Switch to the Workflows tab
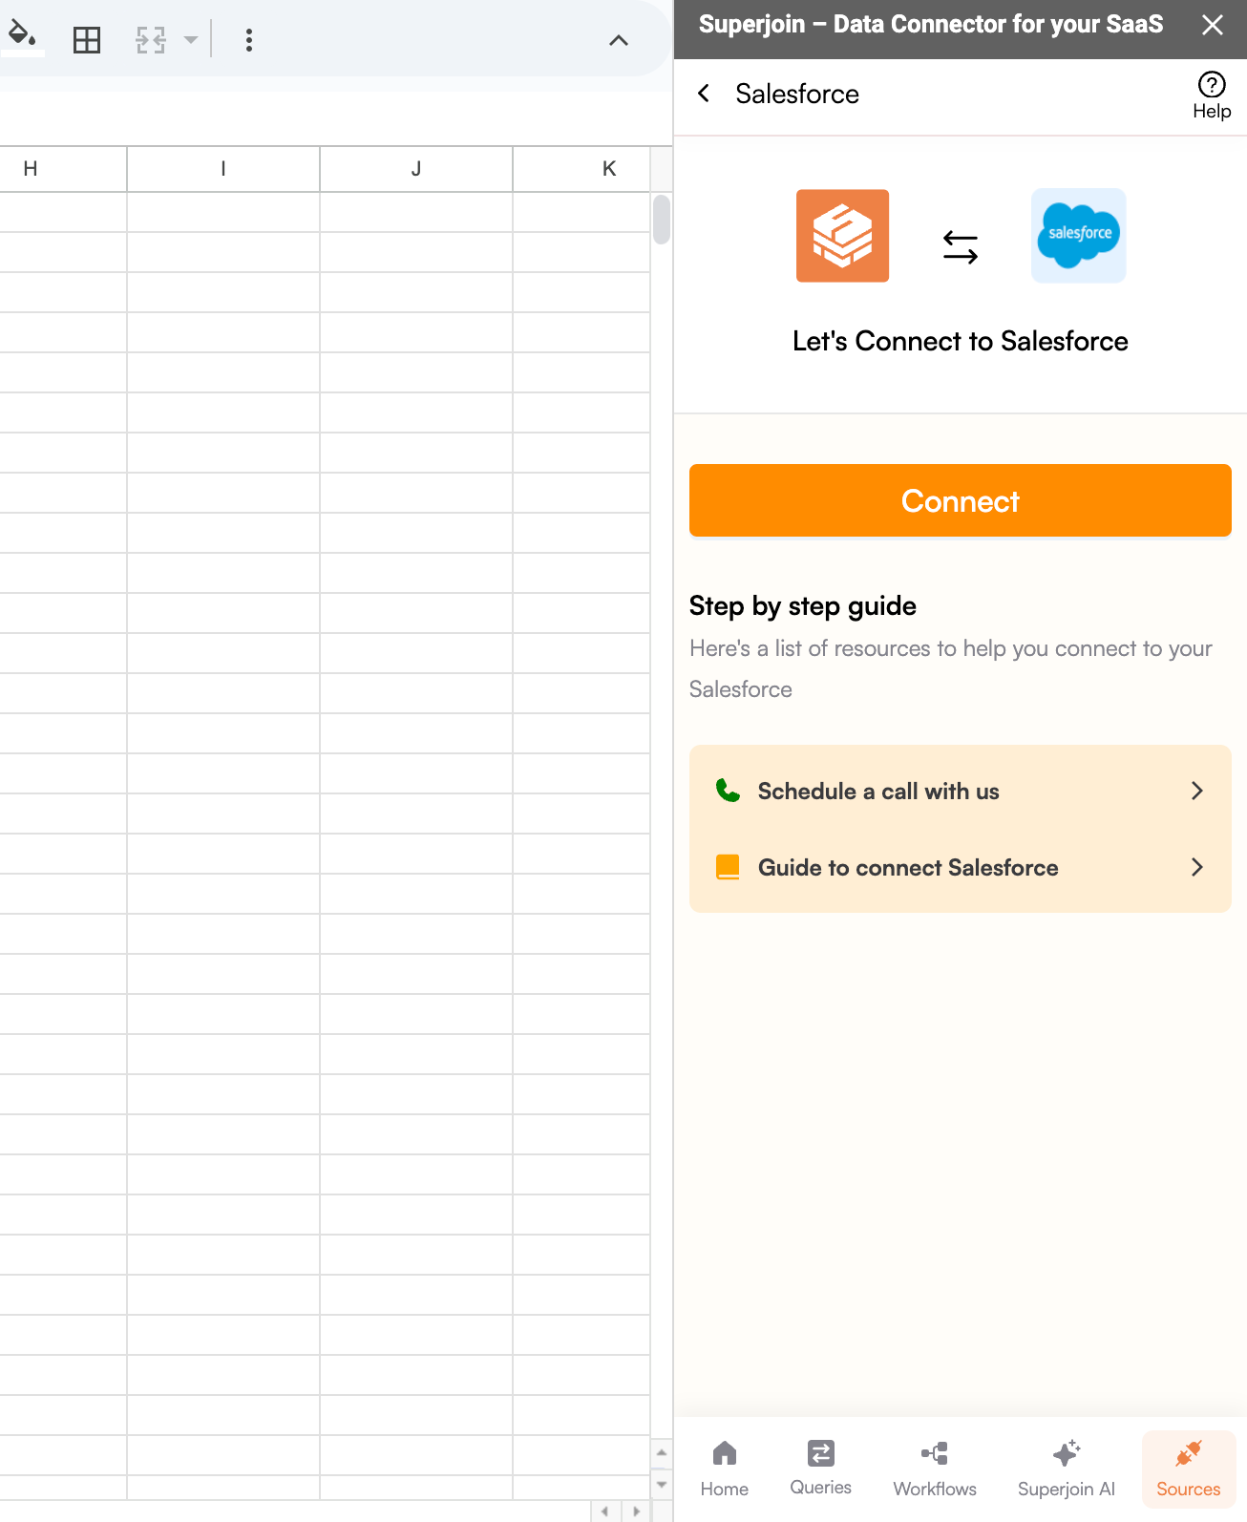Viewport: 1247px width, 1522px height. pyautogui.click(x=935, y=1469)
